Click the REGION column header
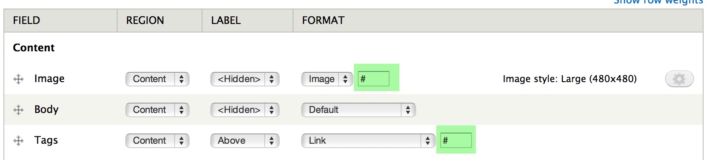 145,21
